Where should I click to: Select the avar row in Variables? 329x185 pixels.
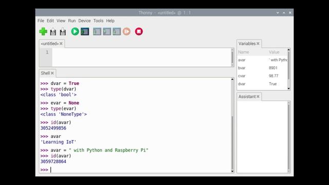click(262, 60)
